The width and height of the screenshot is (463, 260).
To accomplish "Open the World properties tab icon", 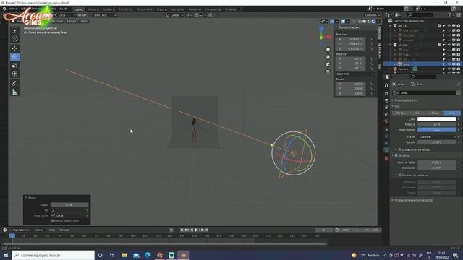I will 386,121.
